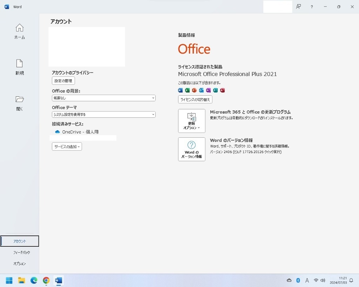
Task: Click the OneDrive - 個人用 label
Action: [80, 132]
